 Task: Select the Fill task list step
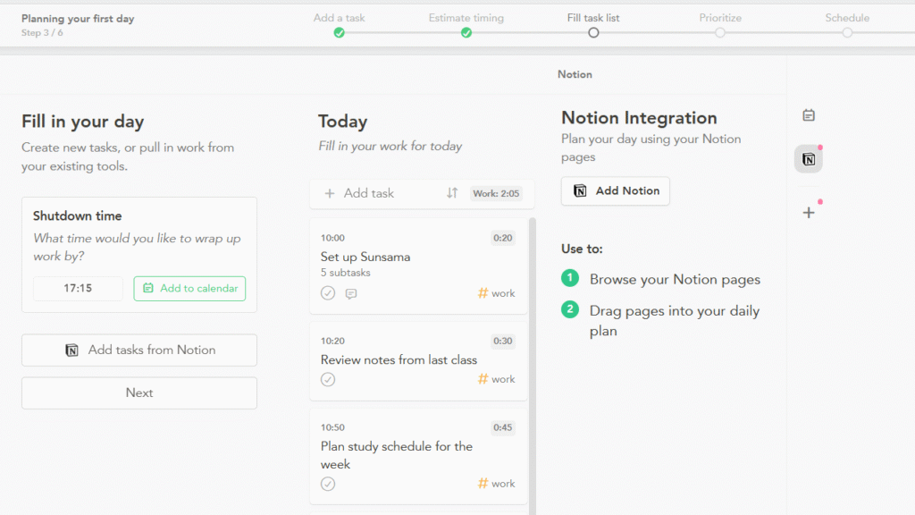tap(593, 25)
